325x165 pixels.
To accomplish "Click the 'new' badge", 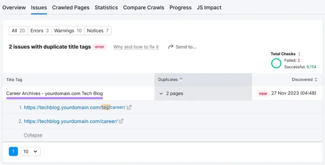I will click(x=263, y=94).
